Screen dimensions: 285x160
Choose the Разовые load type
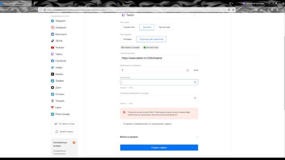pos(127,39)
